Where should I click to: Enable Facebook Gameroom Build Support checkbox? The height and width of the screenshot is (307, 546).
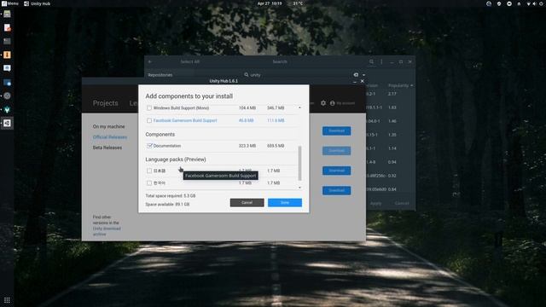[x=149, y=120]
